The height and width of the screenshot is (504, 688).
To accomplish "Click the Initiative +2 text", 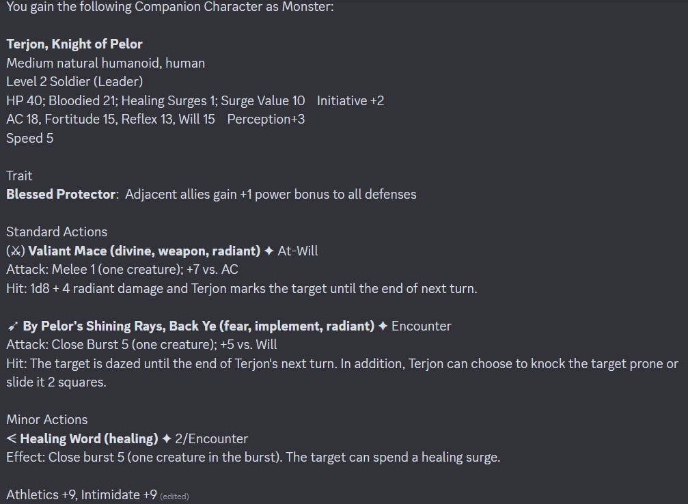I will [x=350, y=101].
